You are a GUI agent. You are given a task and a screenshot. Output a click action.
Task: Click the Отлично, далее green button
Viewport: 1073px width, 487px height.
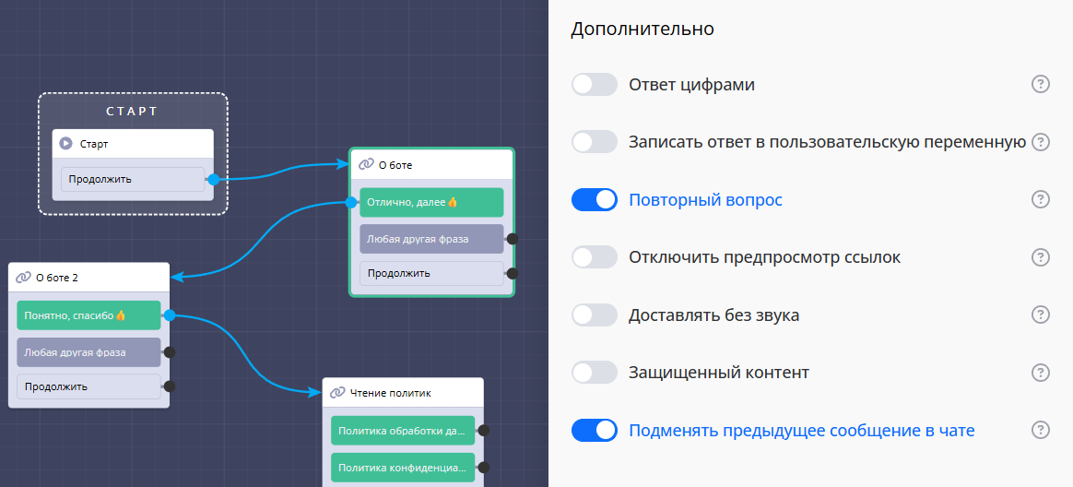click(x=430, y=202)
